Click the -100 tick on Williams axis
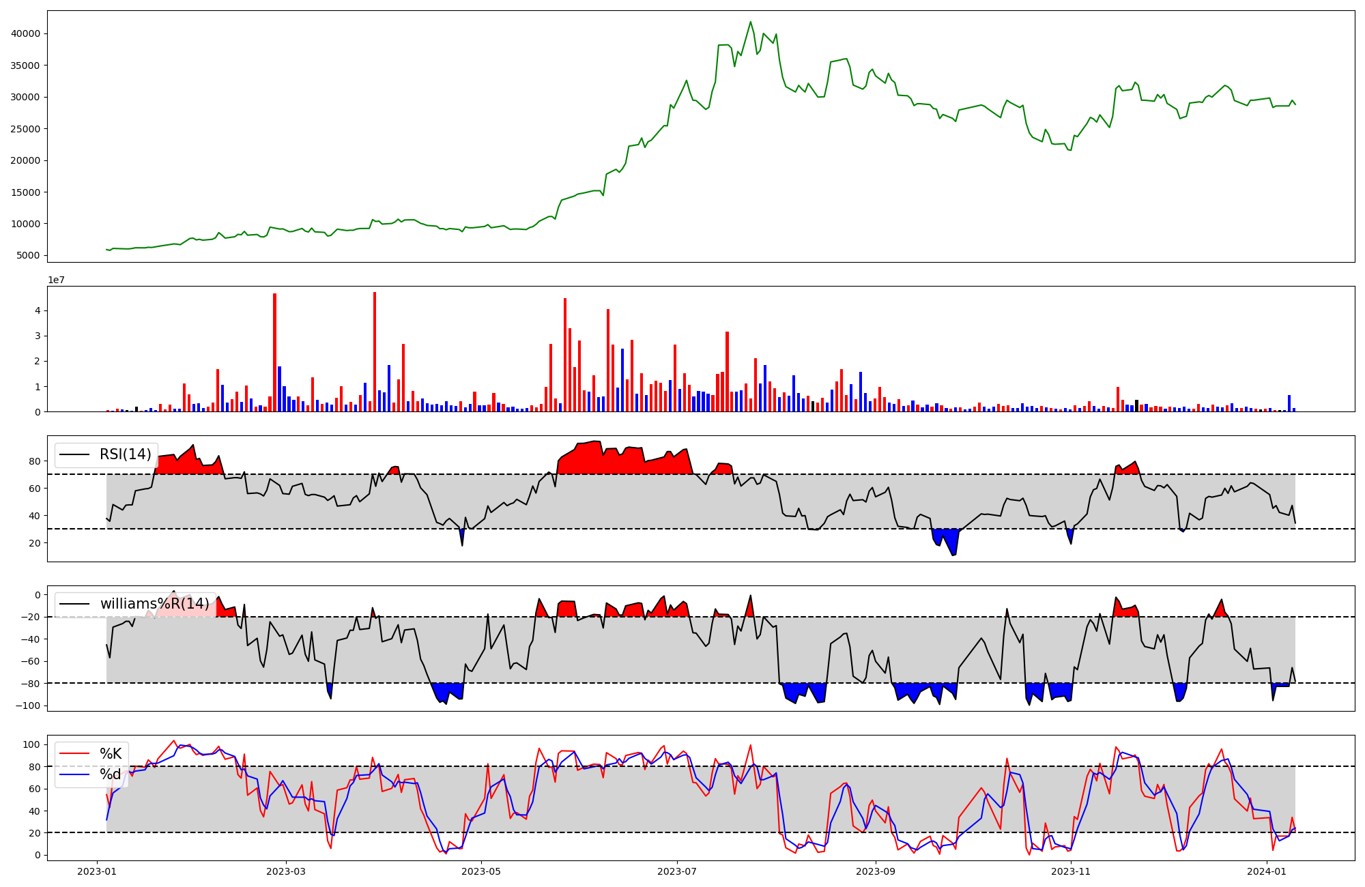This screenshot has height=887, width=1365. pyautogui.click(x=29, y=706)
